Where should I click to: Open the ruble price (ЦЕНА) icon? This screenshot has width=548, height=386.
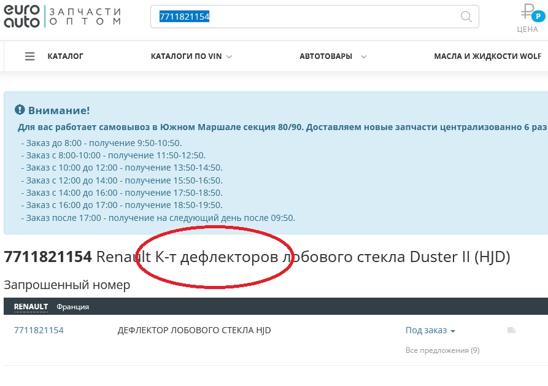pos(532,13)
